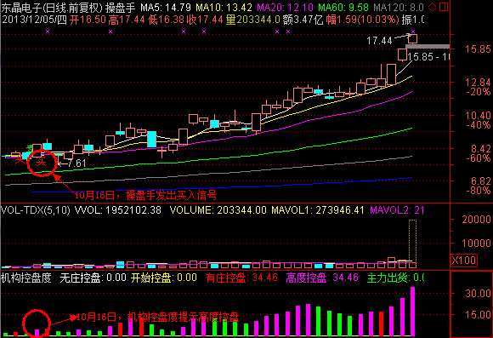This screenshot has height=338, width=493.
Task: Click the MA60: 9.58 green label
Action: 343,7
